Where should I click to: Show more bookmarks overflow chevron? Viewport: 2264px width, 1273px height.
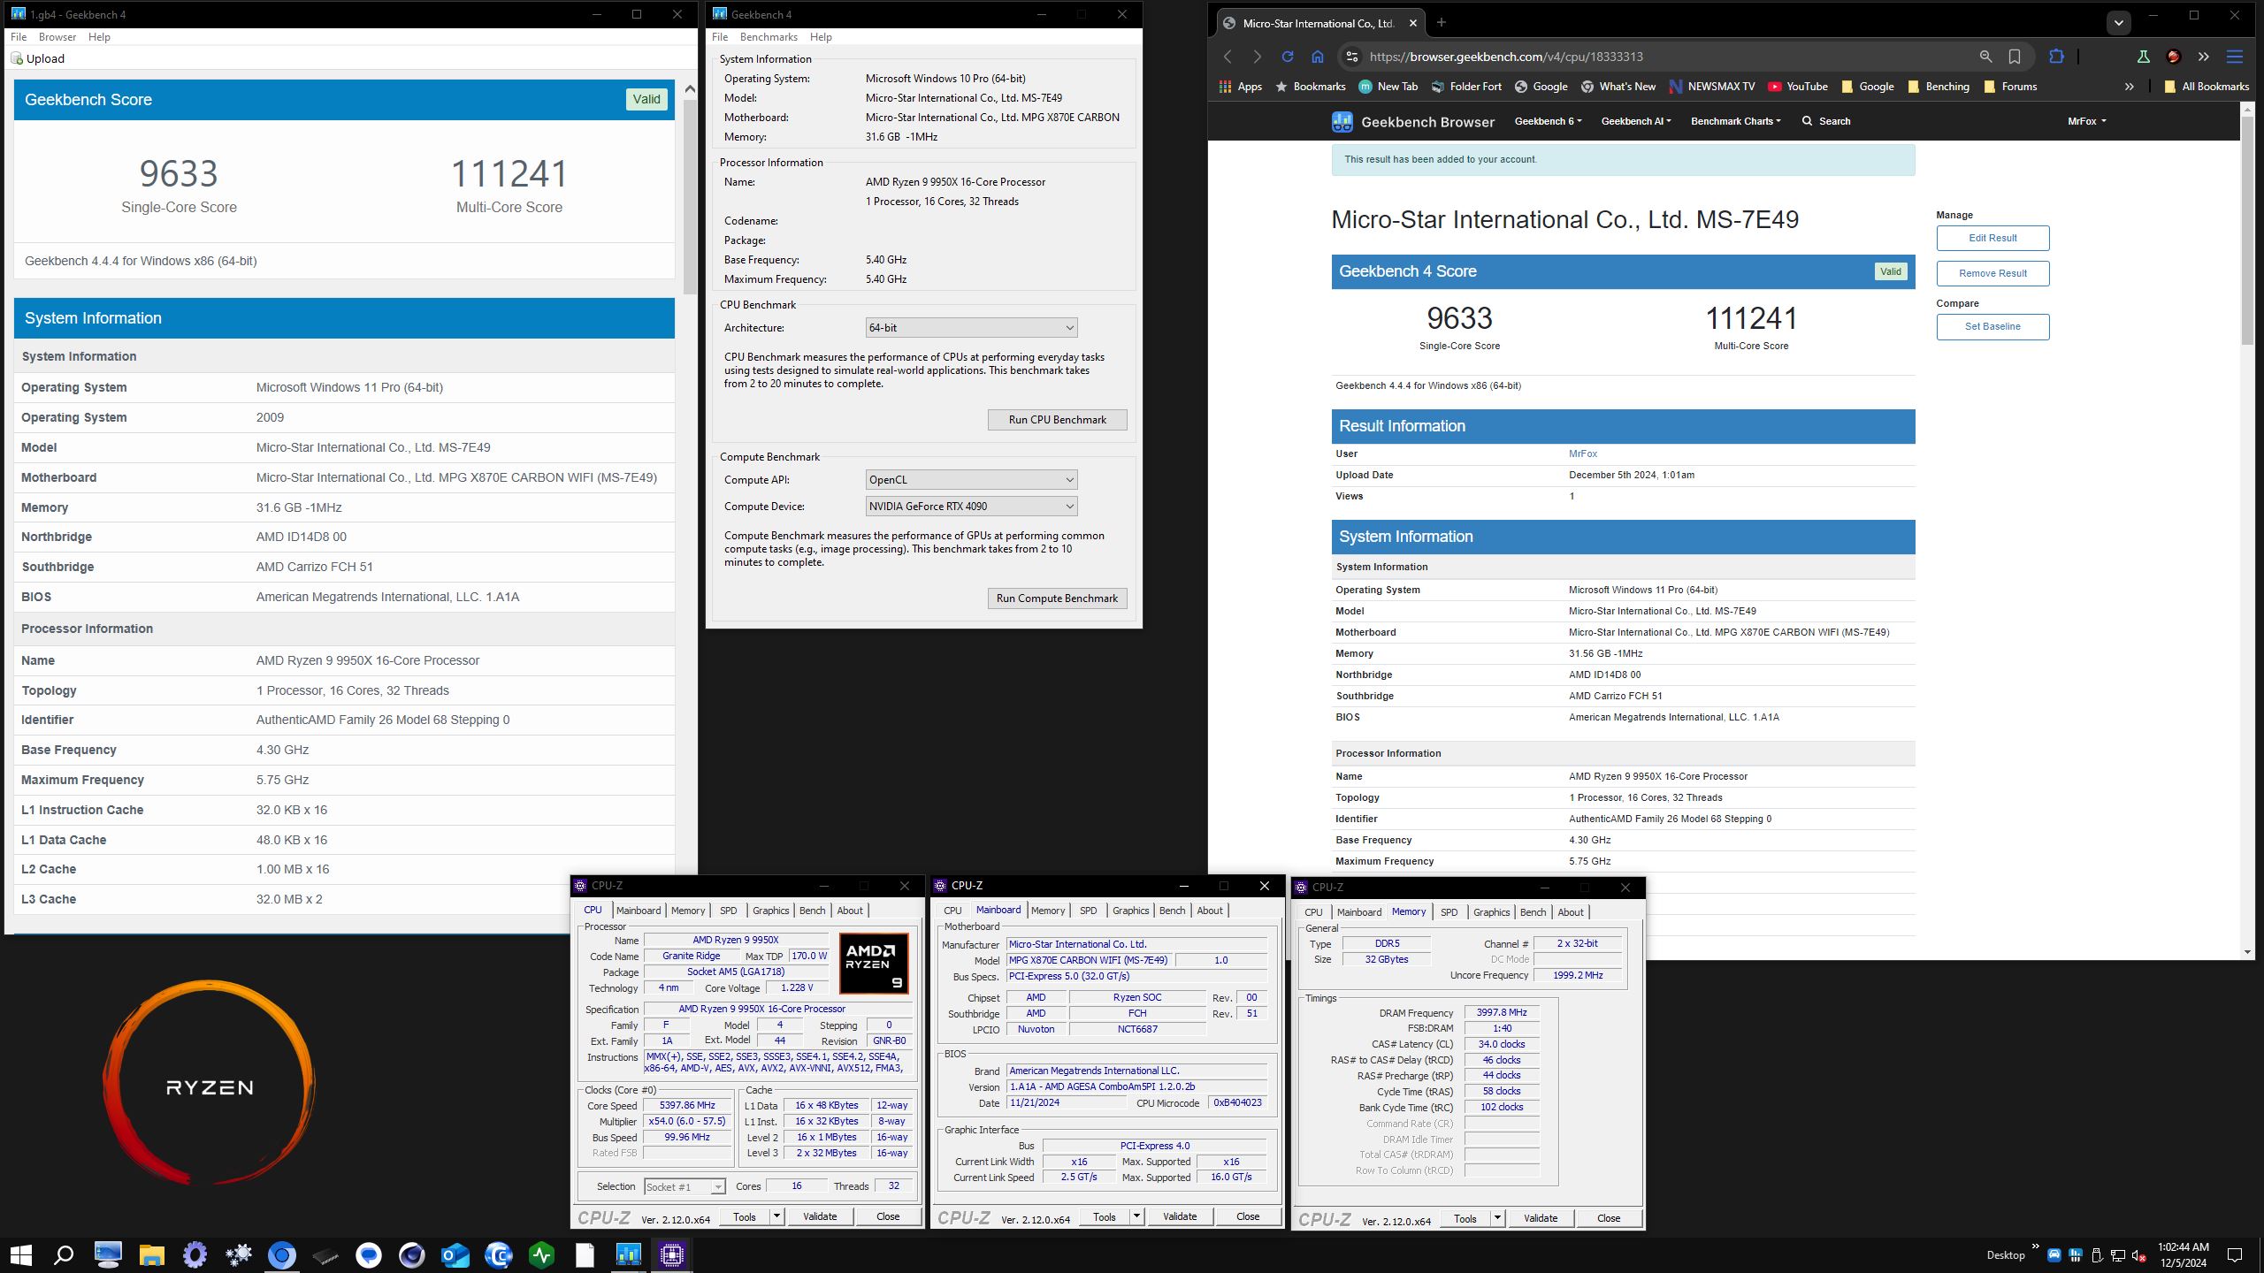2130,87
